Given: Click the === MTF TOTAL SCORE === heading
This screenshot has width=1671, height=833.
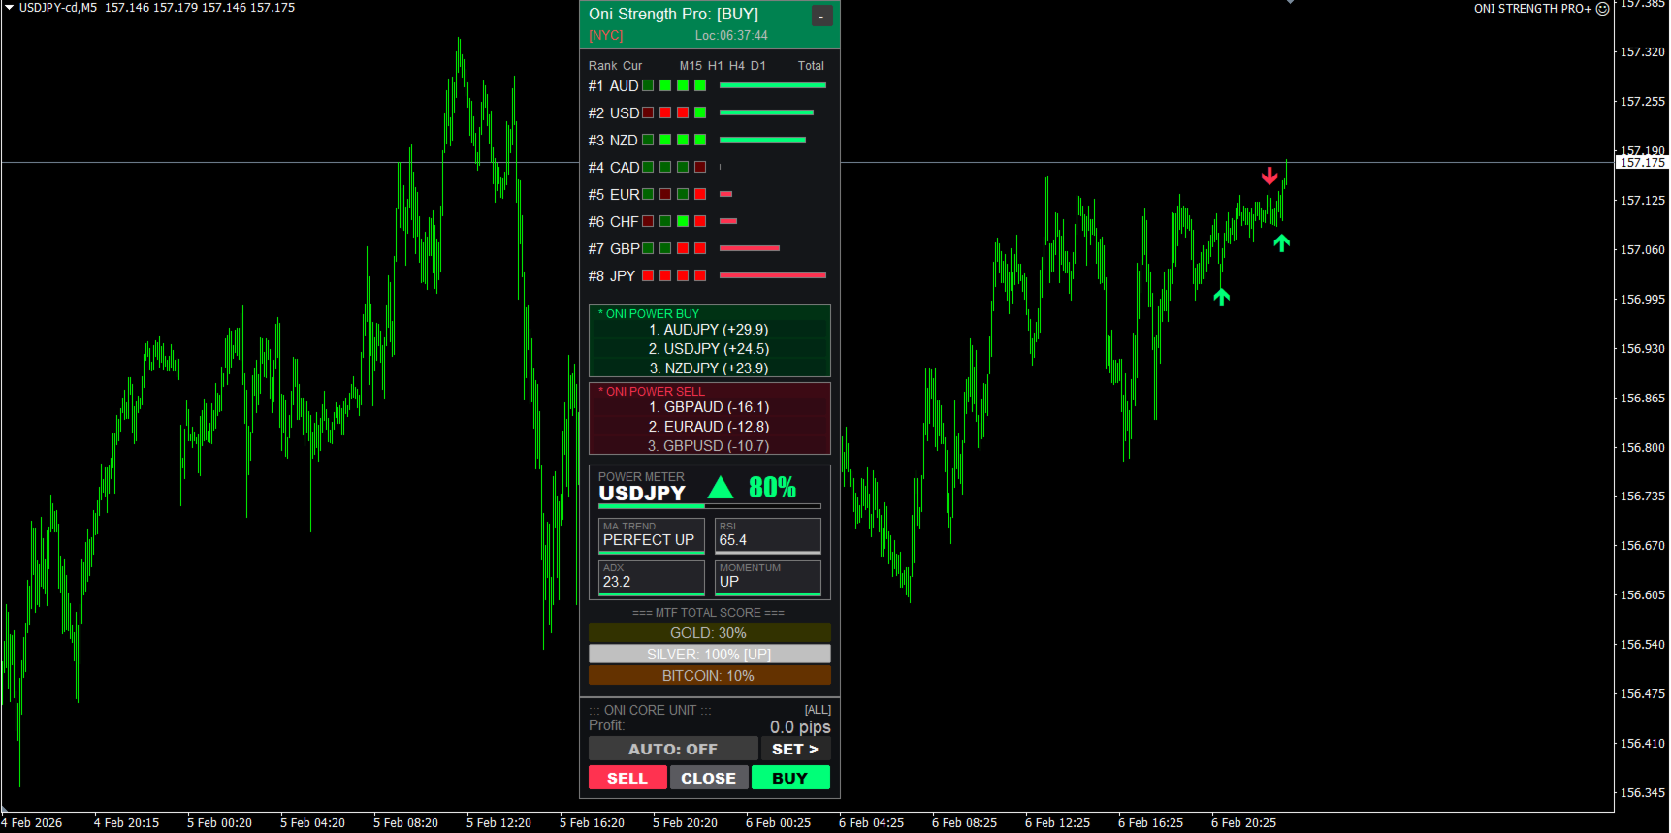Looking at the screenshot, I should 709,613.
